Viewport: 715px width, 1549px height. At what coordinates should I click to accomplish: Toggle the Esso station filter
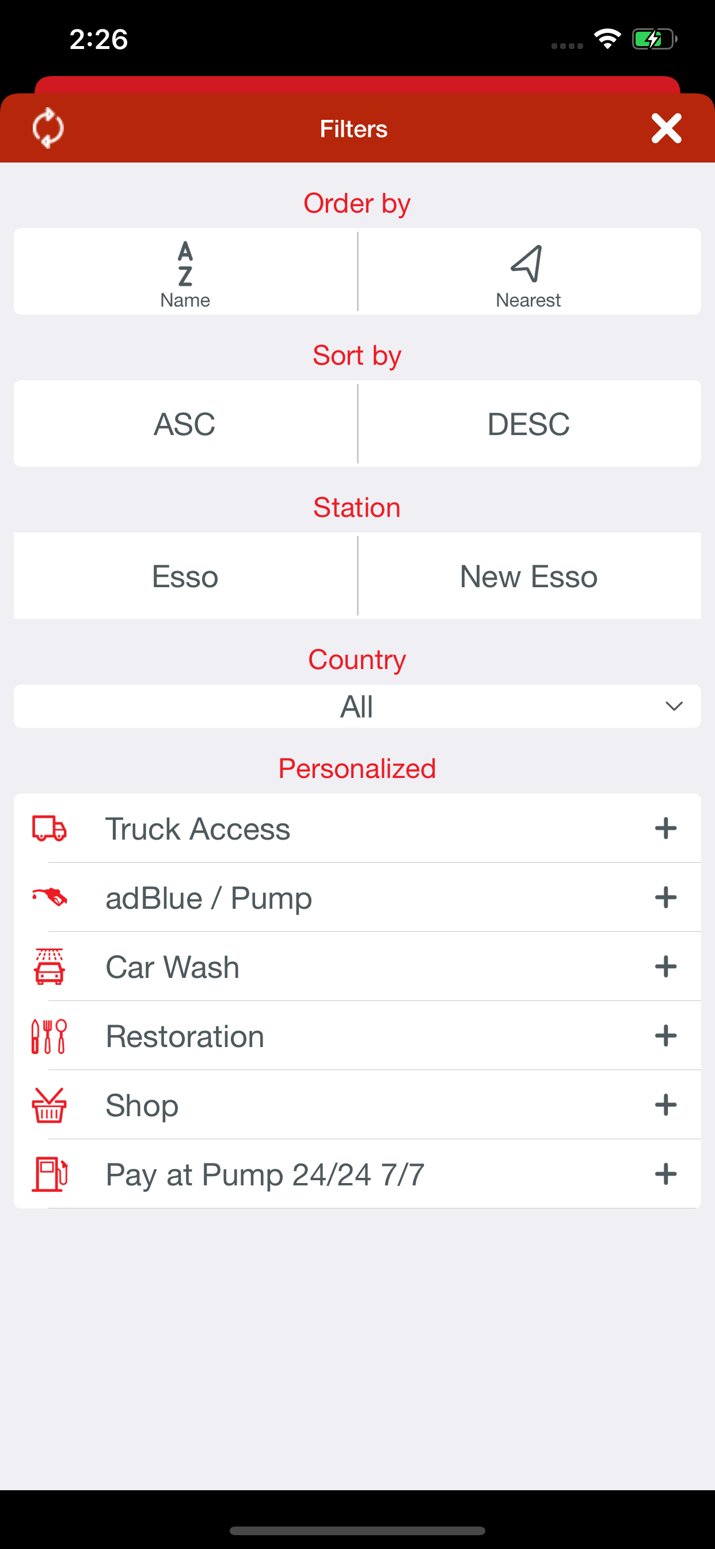click(x=185, y=576)
